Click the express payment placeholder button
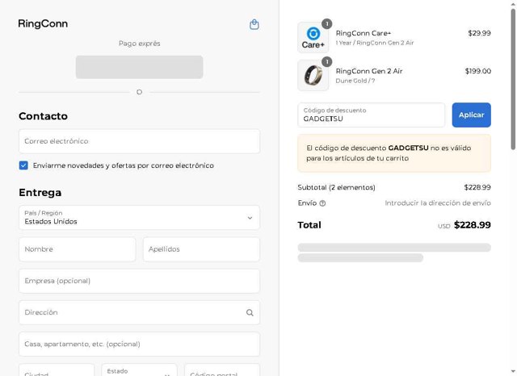517x376 pixels. pyautogui.click(x=139, y=67)
